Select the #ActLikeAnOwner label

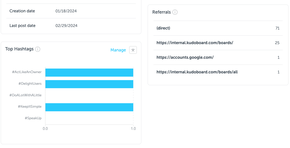coord(27,72)
